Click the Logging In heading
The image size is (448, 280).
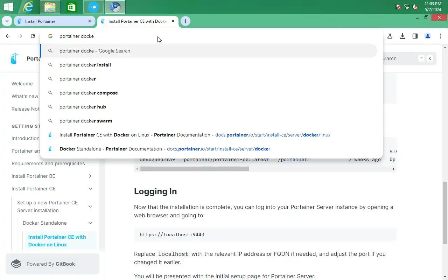point(155,191)
